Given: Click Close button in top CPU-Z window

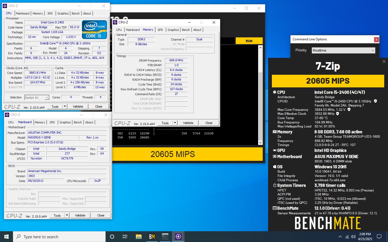Looking at the screenshot, I should pyautogui.click(x=99, y=106).
